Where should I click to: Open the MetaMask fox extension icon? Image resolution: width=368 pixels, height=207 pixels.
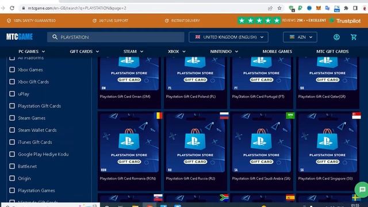pos(319,8)
